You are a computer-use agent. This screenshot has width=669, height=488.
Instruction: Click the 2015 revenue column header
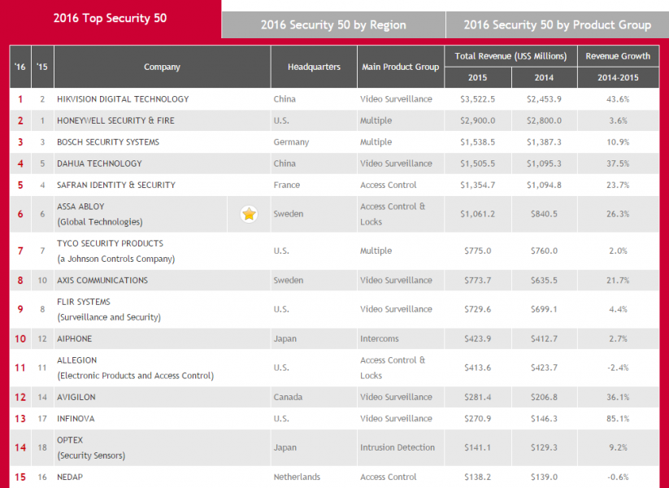pos(477,78)
